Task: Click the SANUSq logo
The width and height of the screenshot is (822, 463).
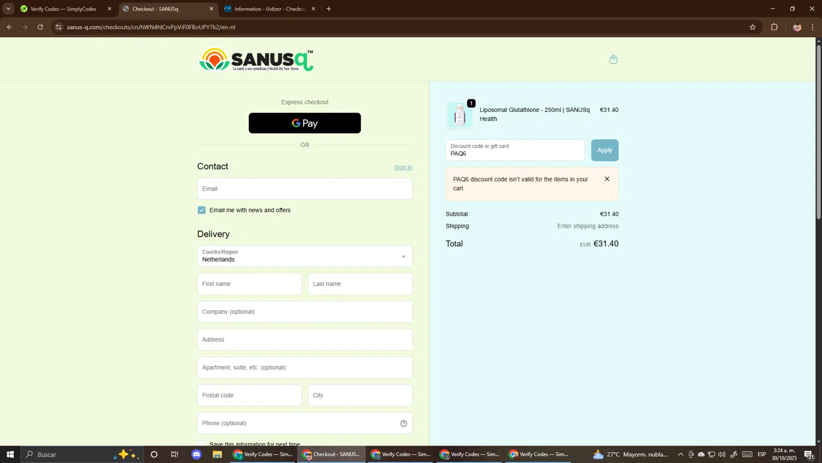Action: [x=256, y=59]
